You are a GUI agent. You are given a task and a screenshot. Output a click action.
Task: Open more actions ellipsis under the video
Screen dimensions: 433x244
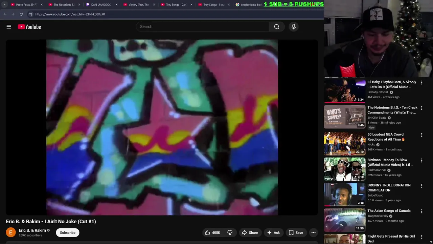tap(314, 232)
